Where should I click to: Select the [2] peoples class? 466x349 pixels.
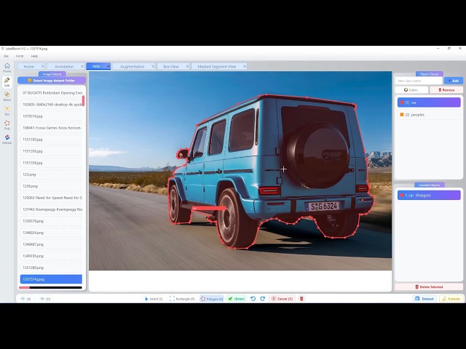429,115
